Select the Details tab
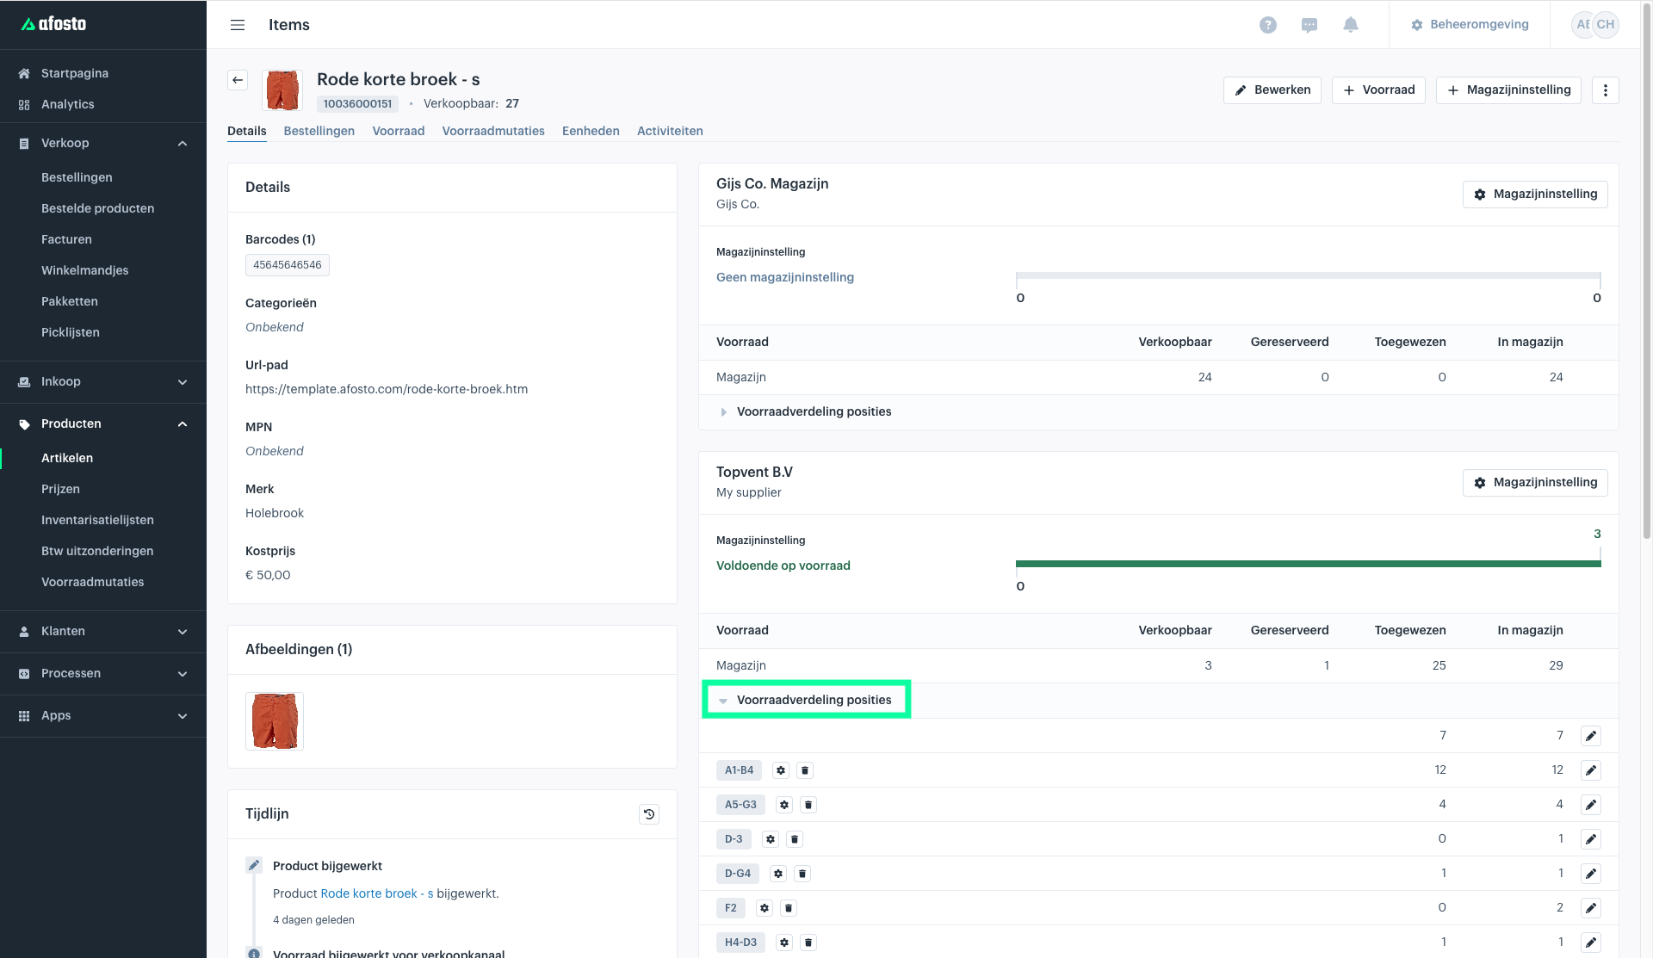 246,131
